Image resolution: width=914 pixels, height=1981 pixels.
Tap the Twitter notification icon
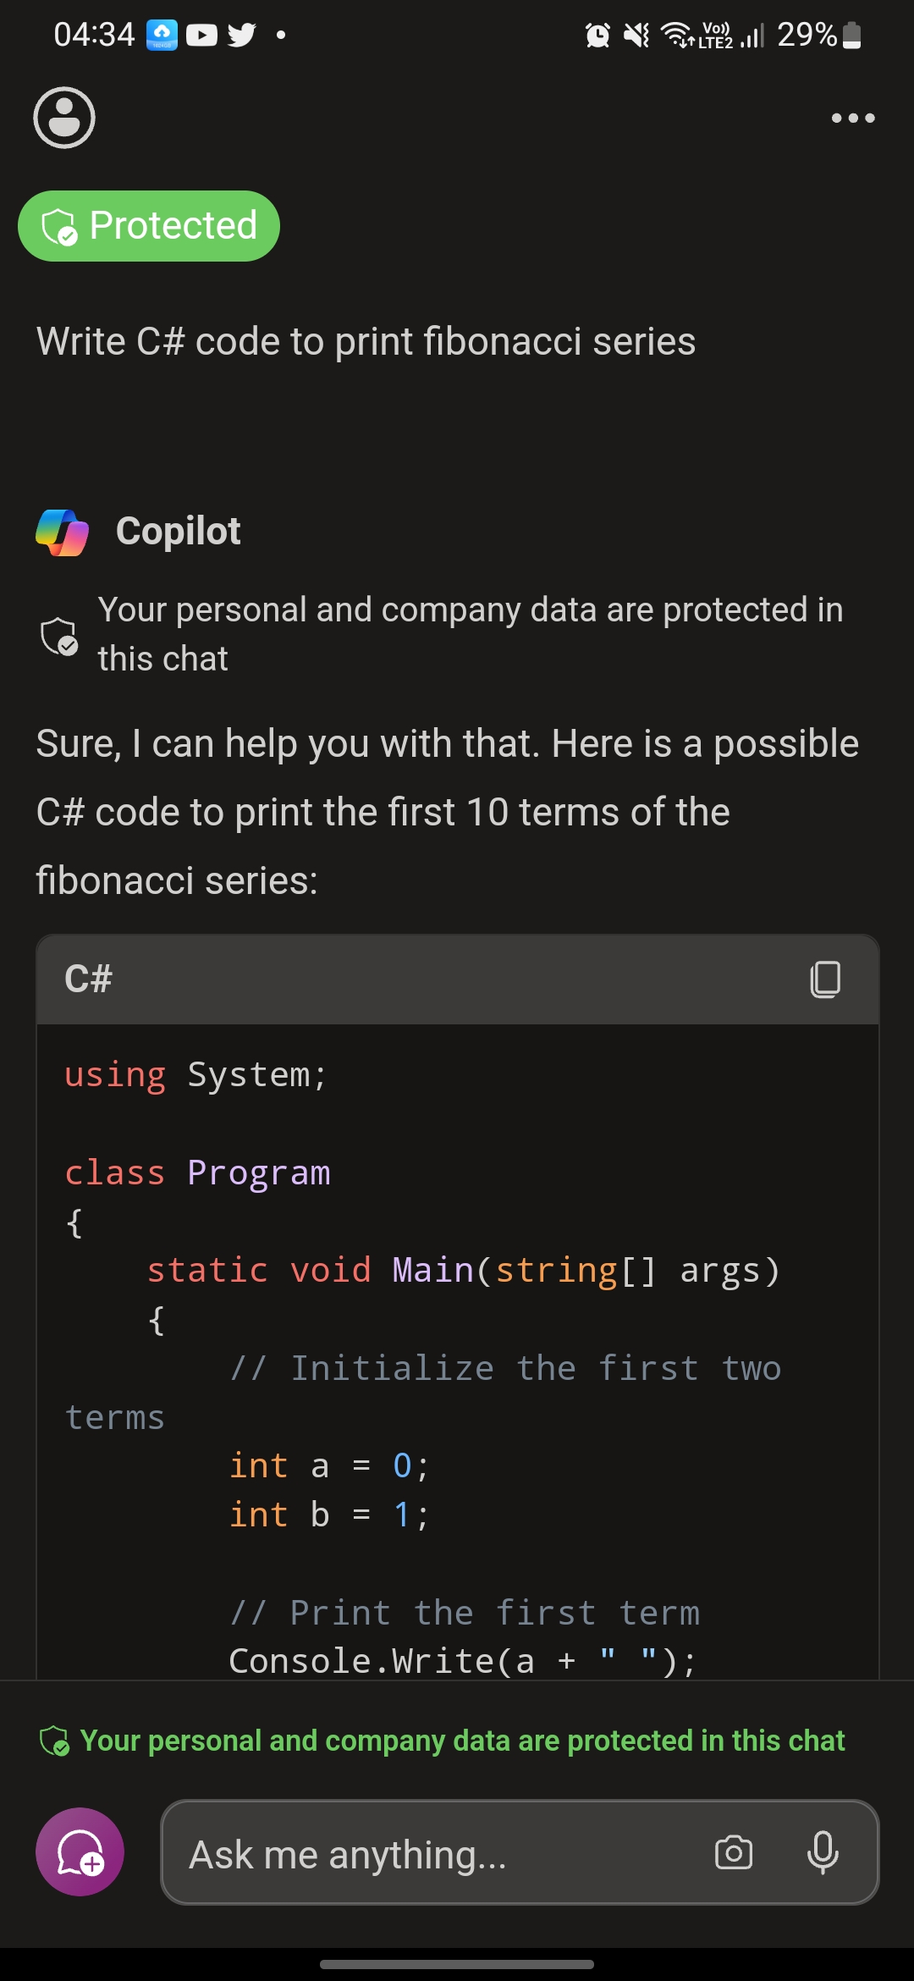coord(241,35)
